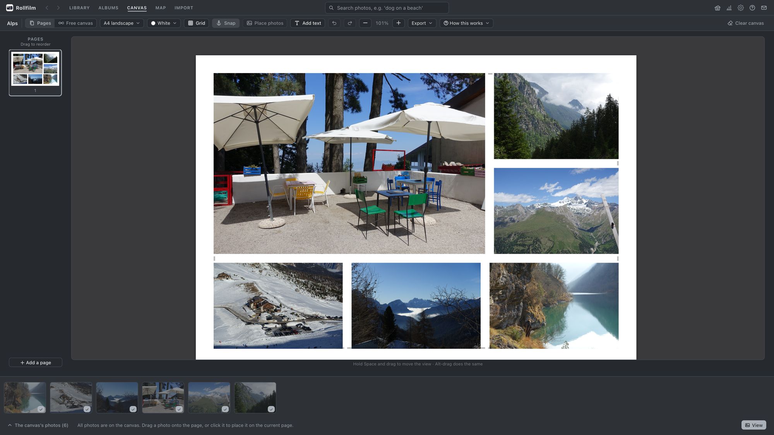Open the basket icon in the top bar
The image size is (774, 435).
[x=717, y=8]
